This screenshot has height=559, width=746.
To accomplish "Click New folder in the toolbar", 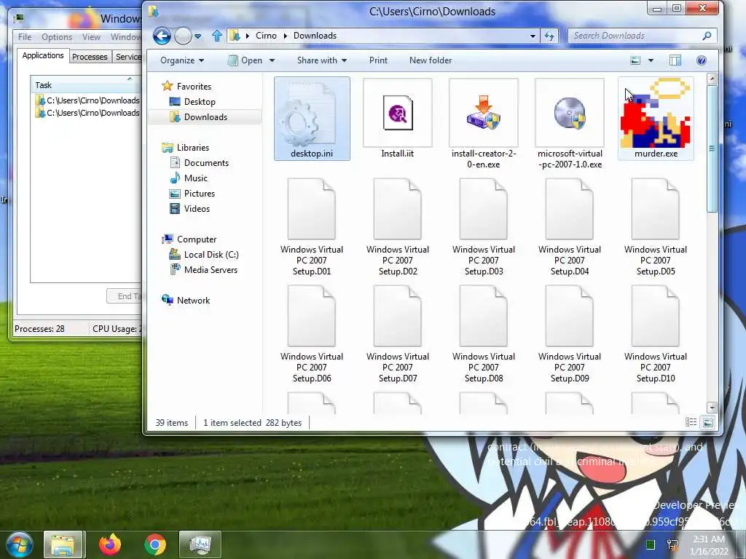I will point(431,60).
